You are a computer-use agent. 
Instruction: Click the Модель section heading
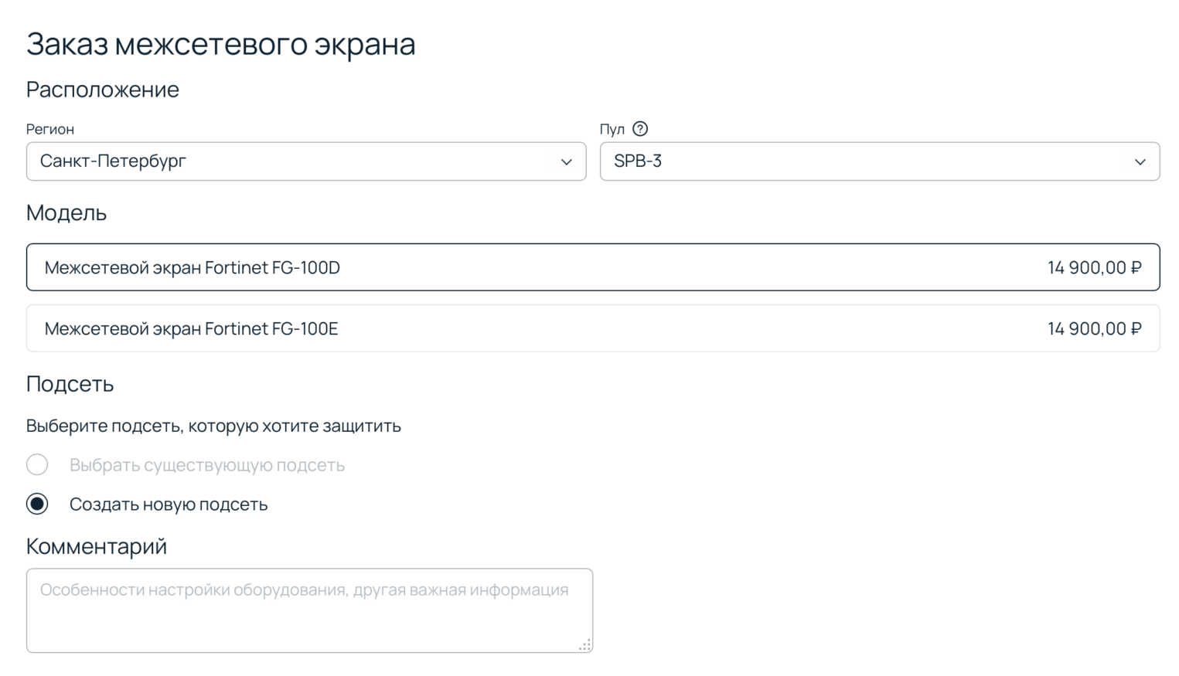click(66, 212)
